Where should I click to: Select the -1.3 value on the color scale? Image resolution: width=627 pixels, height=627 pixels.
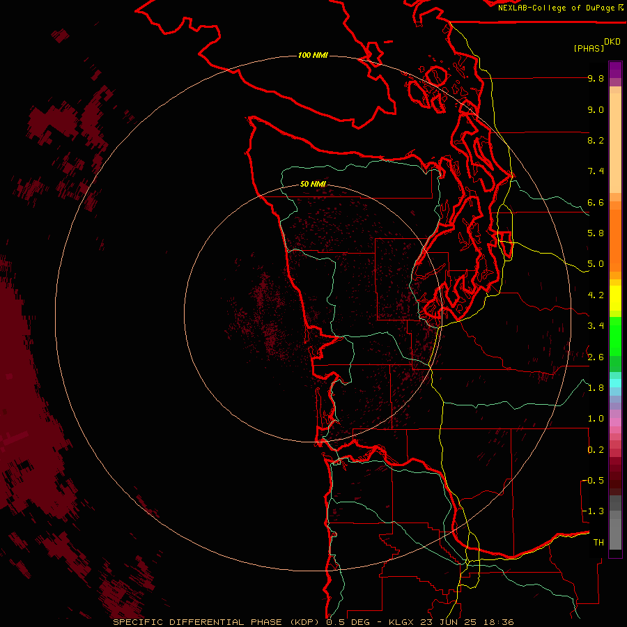[x=593, y=511]
